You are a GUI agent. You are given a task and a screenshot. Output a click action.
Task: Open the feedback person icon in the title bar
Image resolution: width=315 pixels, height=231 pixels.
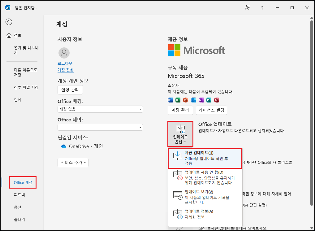248,8
